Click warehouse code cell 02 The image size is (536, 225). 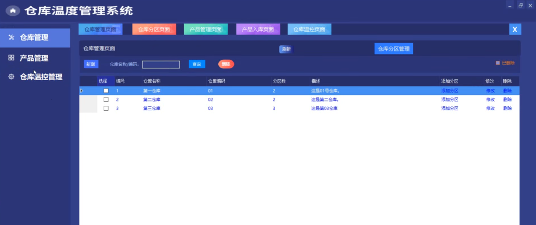[210, 99]
